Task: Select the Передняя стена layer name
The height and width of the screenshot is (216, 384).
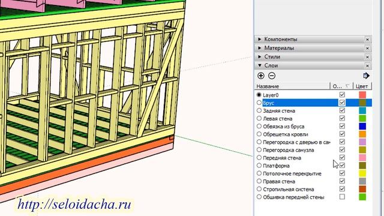Action: tap(282, 158)
